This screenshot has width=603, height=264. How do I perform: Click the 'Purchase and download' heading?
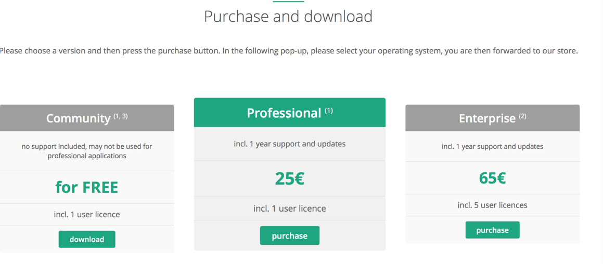(x=288, y=16)
